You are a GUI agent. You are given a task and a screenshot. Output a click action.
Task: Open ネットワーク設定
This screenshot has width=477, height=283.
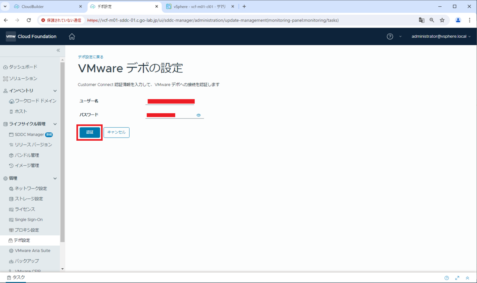[30, 188]
